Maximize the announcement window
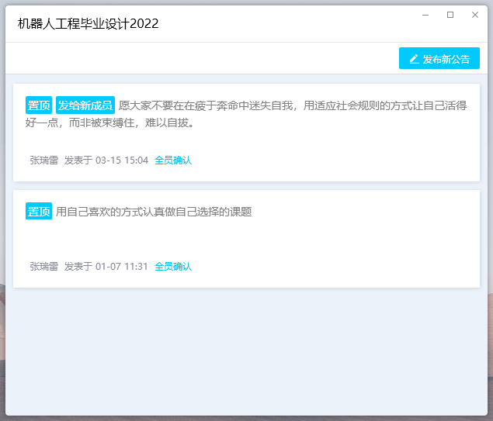Viewport: 493px width, 421px height. (450, 15)
